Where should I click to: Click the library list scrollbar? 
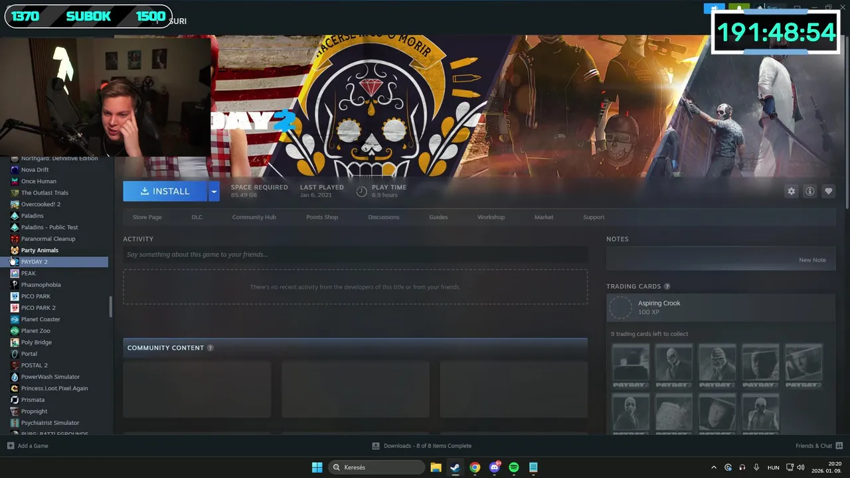[111, 307]
